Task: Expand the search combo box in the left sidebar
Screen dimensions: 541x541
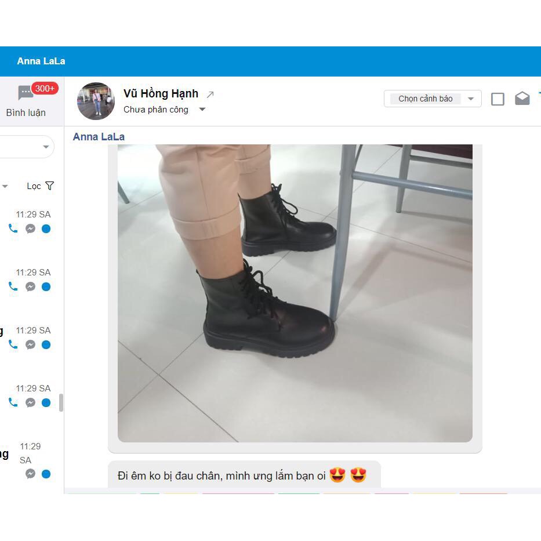Action: click(45, 147)
